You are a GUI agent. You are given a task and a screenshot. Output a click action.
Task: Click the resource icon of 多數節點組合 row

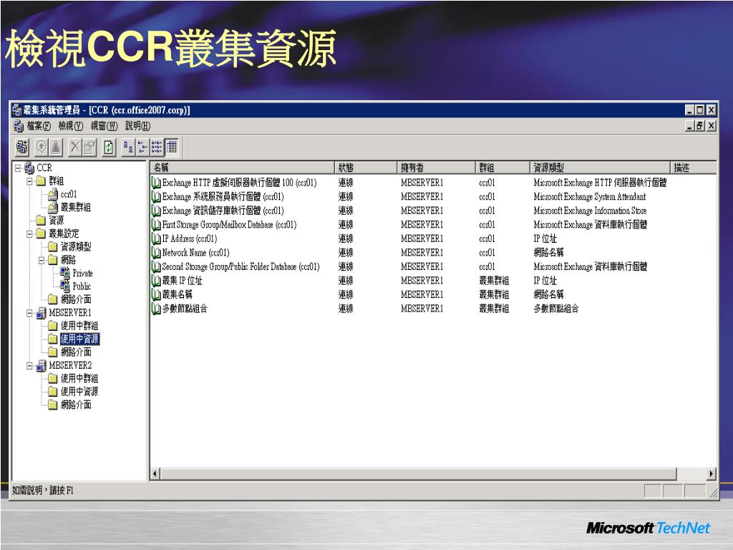point(156,309)
